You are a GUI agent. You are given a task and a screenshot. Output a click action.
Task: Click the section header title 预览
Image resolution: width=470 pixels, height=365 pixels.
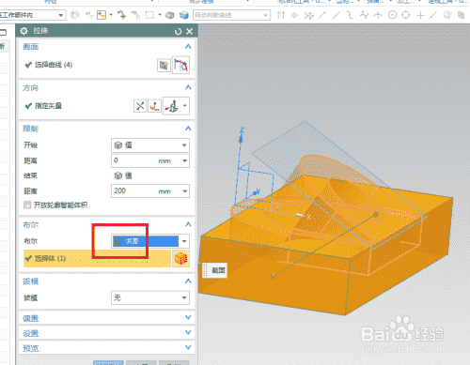30,348
